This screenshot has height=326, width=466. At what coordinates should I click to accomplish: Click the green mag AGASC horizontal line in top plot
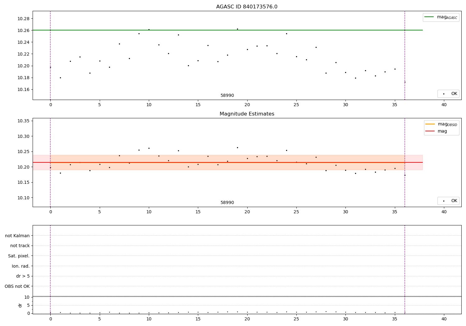228,30
